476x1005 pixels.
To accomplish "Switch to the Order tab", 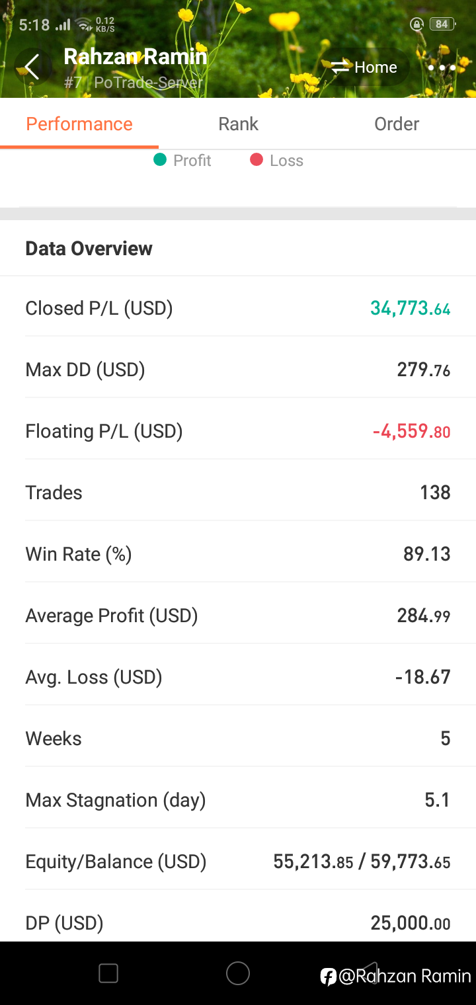I will [397, 124].
